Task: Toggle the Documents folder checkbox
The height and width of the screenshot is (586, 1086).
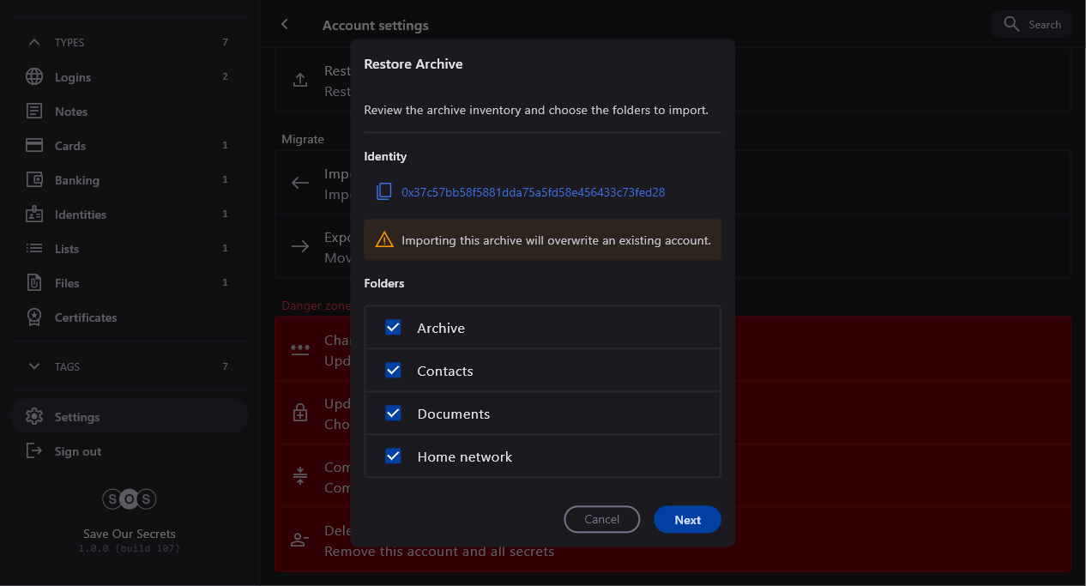Action: [x=393, y=414]
